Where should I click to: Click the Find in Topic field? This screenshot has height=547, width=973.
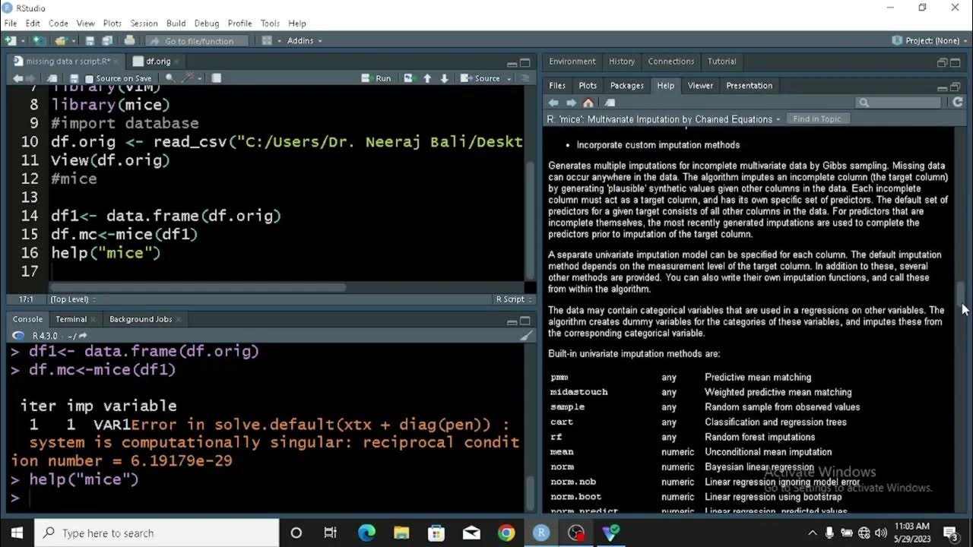pyautogui.click(x=817, y=119)
